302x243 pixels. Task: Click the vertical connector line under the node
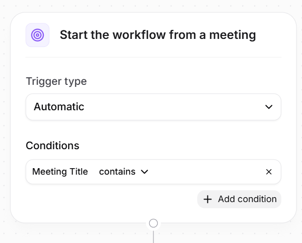pos(153,237)
